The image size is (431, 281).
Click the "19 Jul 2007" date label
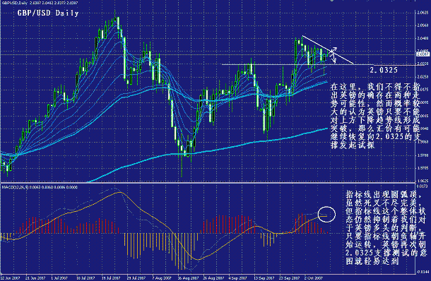pyautogui.click(x=111, y=278)
